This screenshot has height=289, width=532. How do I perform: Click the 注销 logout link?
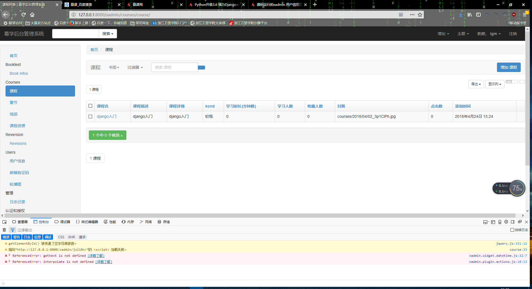point(513,34)
